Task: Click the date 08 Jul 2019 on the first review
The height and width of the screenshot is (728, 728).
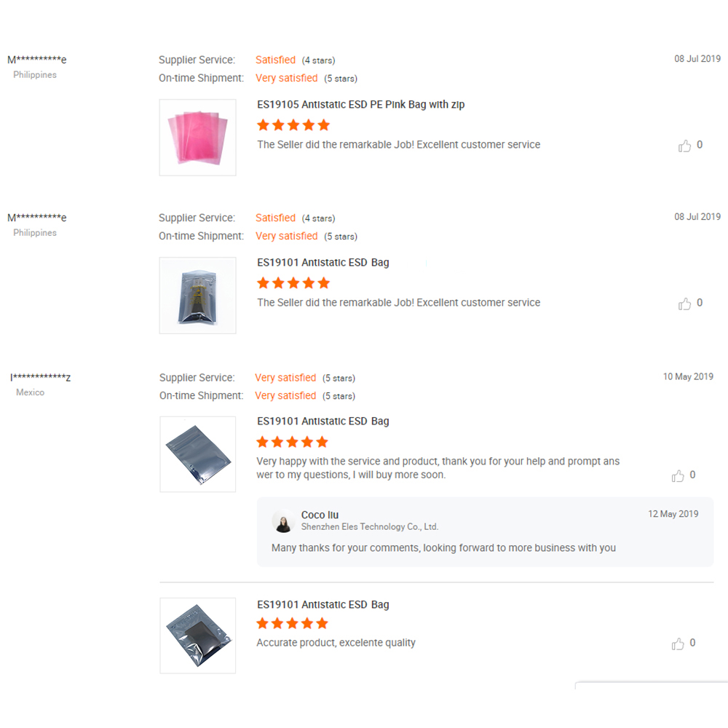Action: coord(697,58)
